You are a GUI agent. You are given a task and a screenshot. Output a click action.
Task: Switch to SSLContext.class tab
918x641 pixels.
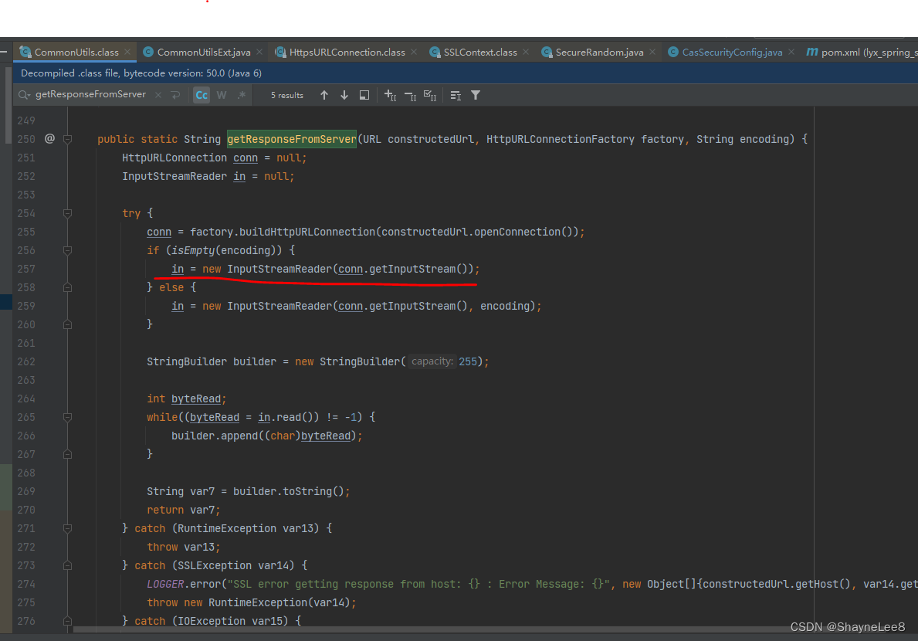click(480, 52)
